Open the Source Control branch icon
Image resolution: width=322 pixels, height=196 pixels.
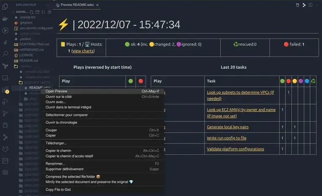(5, 113)
